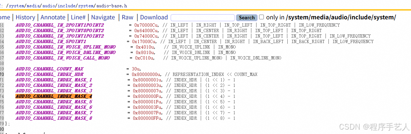The image size is (411, 134).
Task: Click the value 0x8010u
Action: [x=145, y=53]
